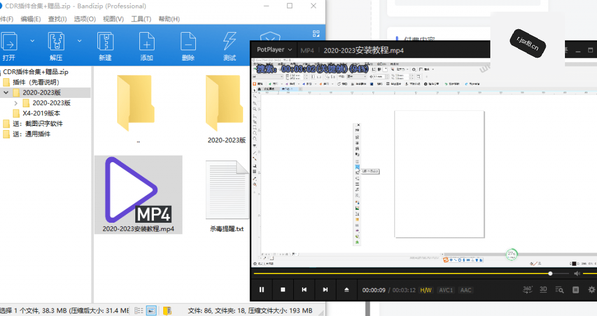597x316 pixels.
Task: Click the PotPlayer seek bar handle
Action: 550,273
